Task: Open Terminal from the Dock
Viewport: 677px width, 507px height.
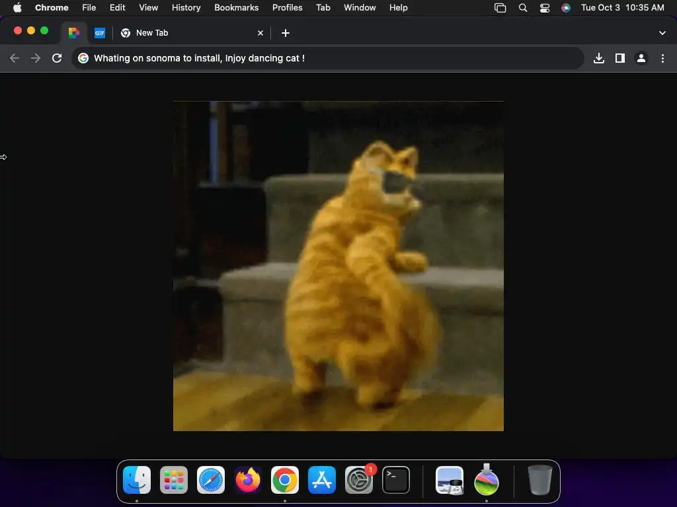Action: (396, 479)
